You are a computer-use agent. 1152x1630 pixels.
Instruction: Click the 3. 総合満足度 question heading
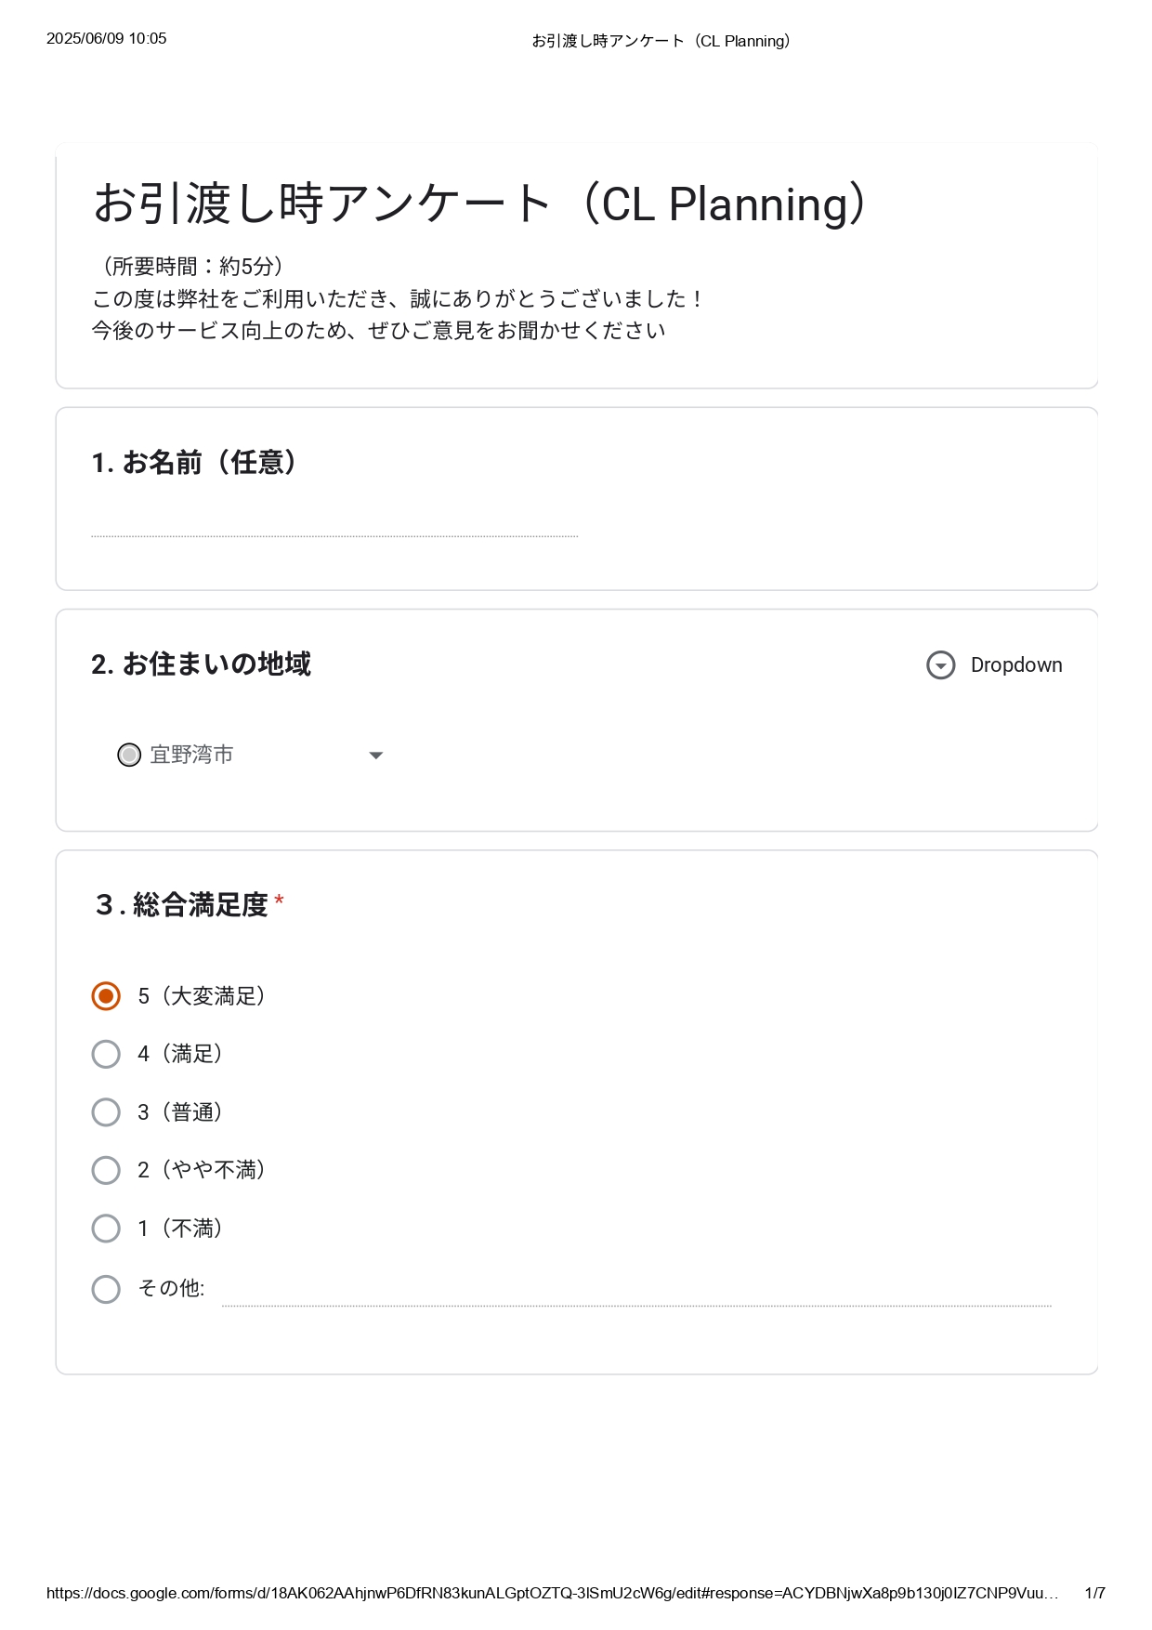(182, 904)
